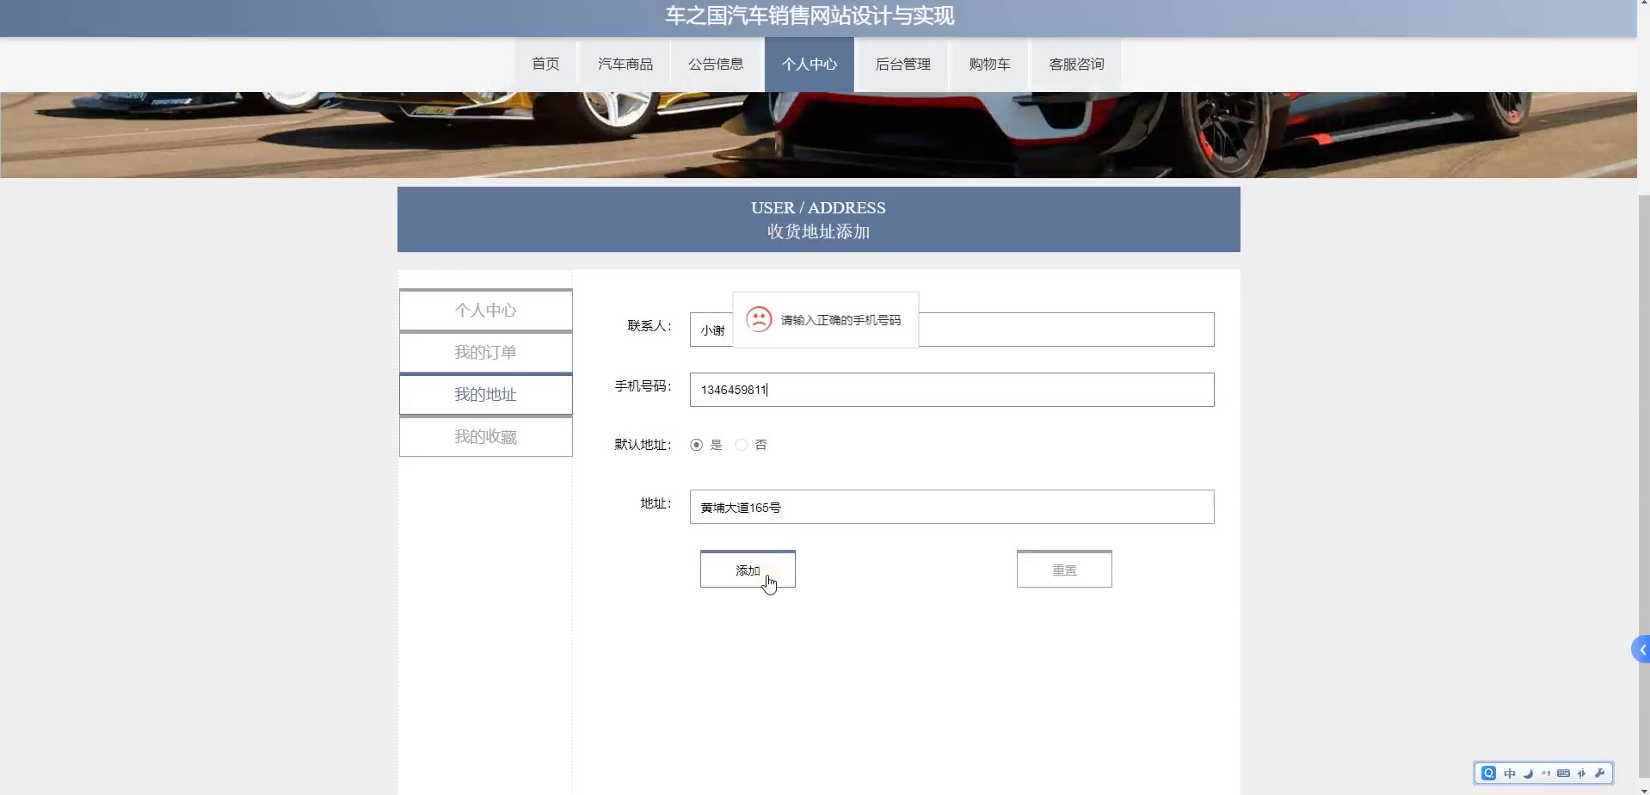Click the sad-face error icon in the tooltip
This screenshot has height=795, width=1650.
click(x=759, y=319)
